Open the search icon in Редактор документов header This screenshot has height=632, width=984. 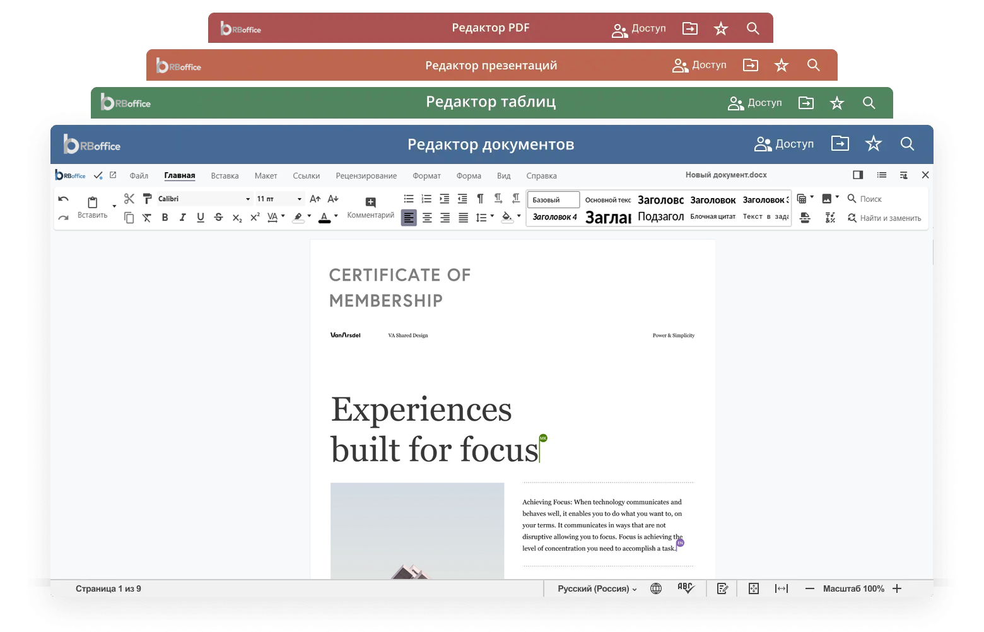[907, 144]
